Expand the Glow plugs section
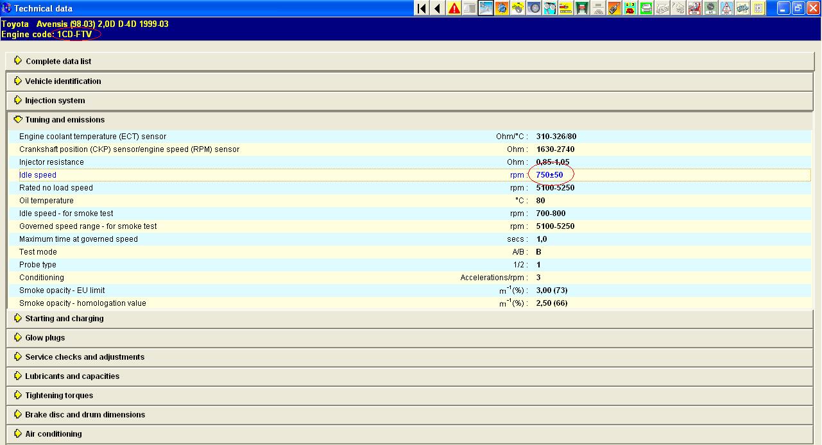822x445 pixels. (x=45, y=338)
